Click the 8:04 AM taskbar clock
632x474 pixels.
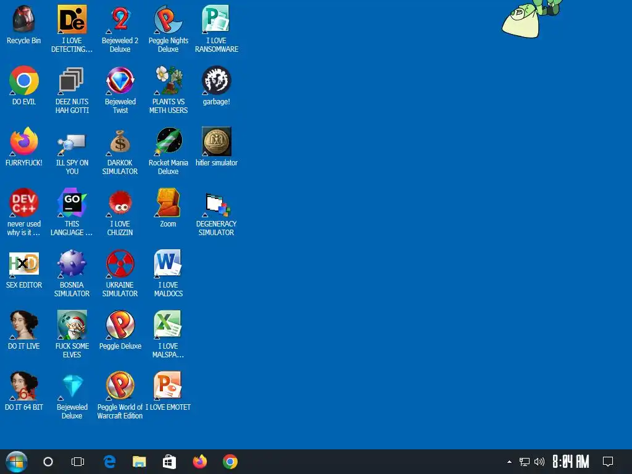tap(571, 462)
